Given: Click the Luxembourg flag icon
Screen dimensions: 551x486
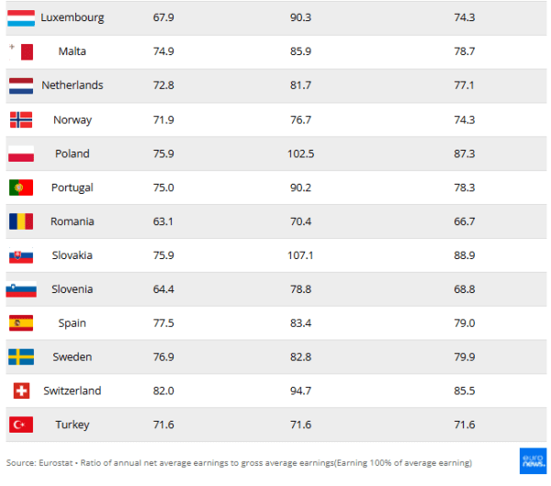Looking at the screenshot, I should click(x=21, y=17).
